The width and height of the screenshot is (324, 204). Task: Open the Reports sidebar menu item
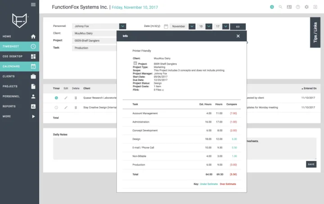pos(19,106)
